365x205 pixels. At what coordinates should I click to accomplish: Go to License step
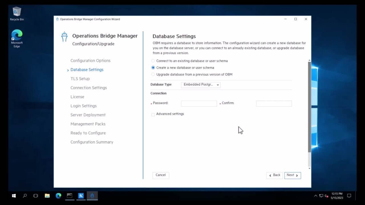[x=77, y=97]
